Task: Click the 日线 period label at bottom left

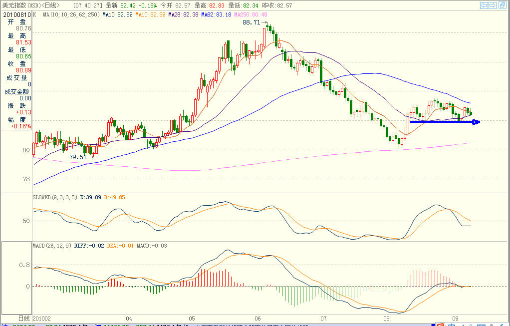Action: point(24,318)
